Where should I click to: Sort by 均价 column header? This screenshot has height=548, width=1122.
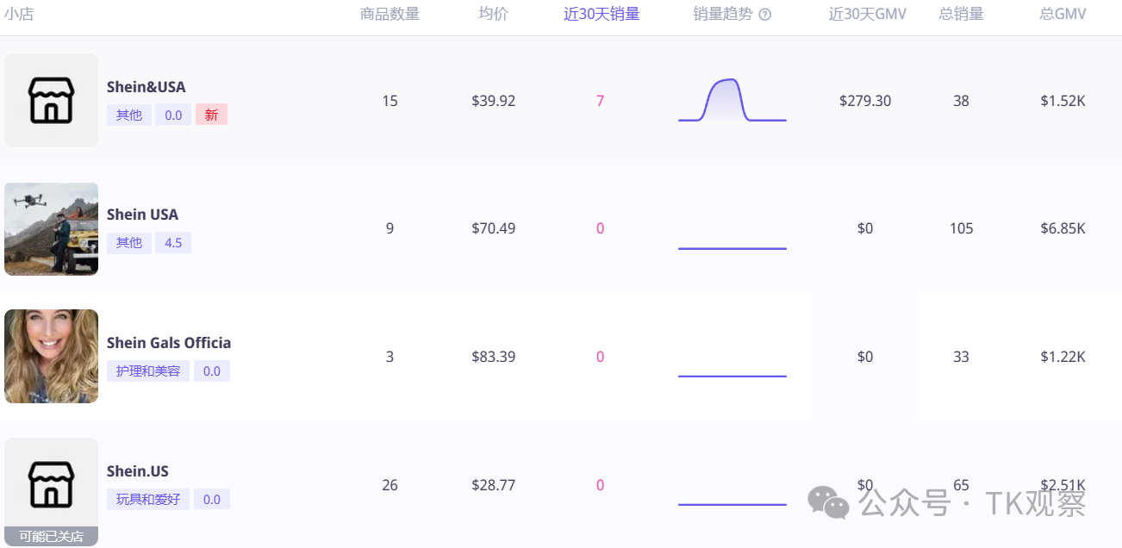click(x=493, y=14)
